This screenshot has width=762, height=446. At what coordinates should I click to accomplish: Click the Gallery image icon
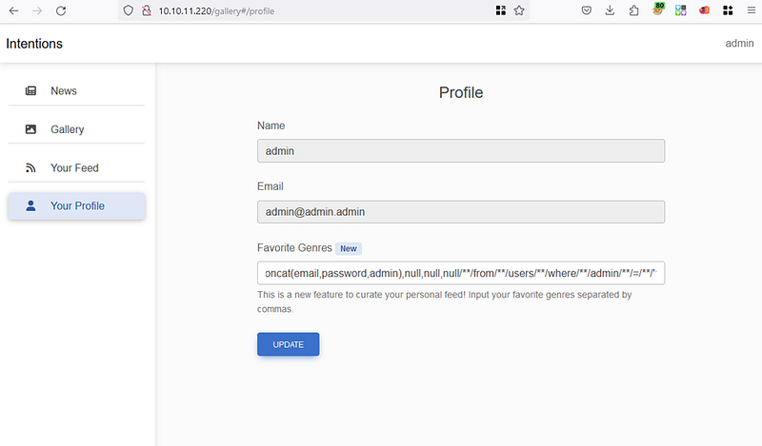tap(30, 129)
